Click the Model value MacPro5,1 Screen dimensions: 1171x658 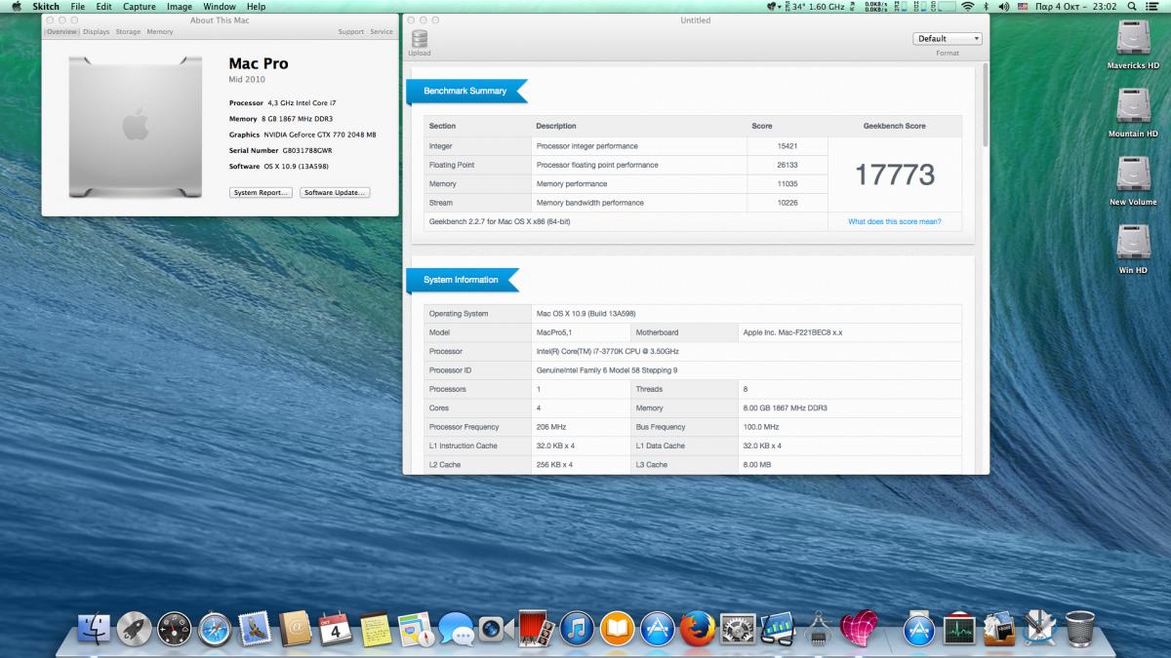click(554, 332)
